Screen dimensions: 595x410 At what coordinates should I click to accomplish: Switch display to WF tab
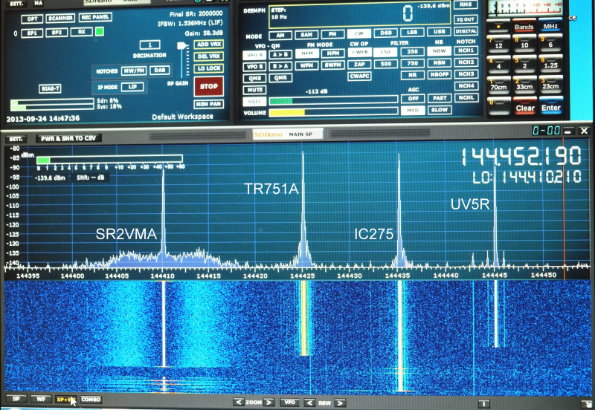[x=41, y=399]
